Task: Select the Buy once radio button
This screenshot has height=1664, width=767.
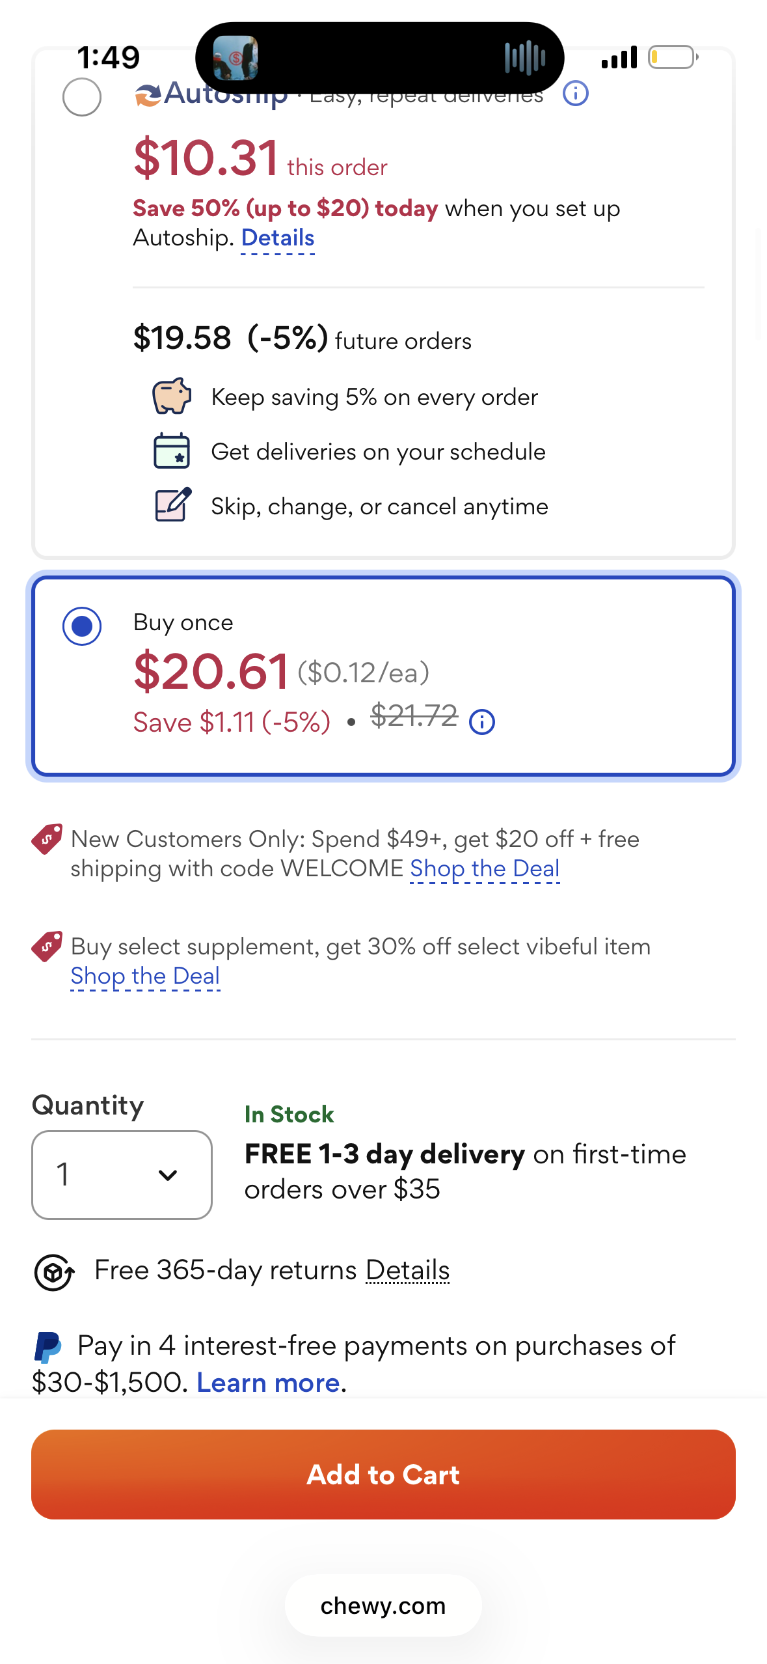Action: (82, 626)
